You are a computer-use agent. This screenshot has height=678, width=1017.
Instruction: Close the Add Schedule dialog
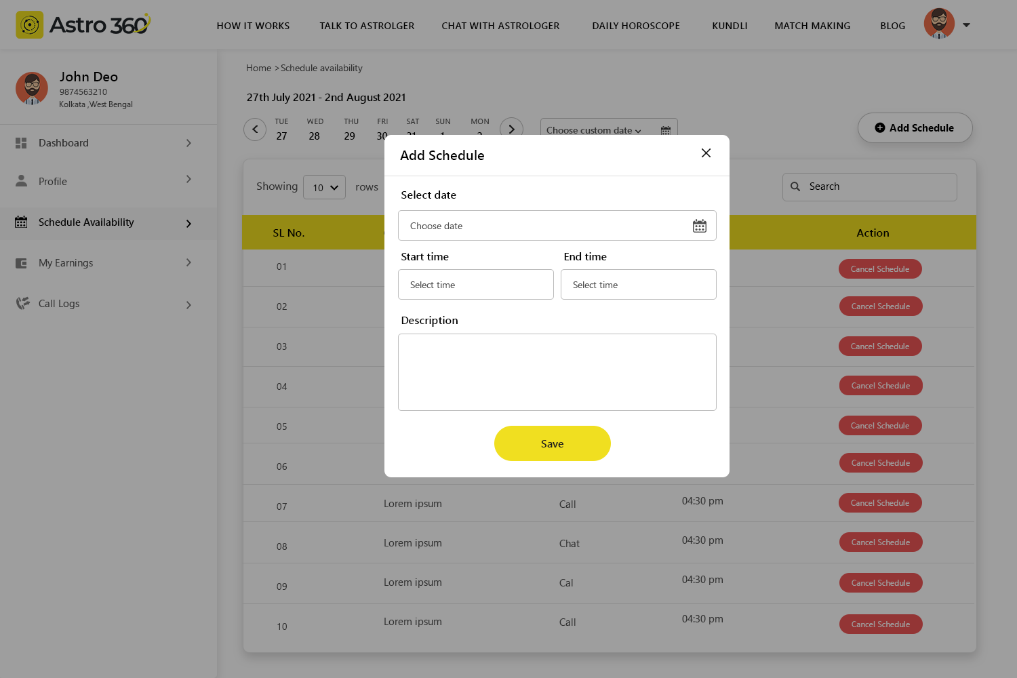pos(706,153)
